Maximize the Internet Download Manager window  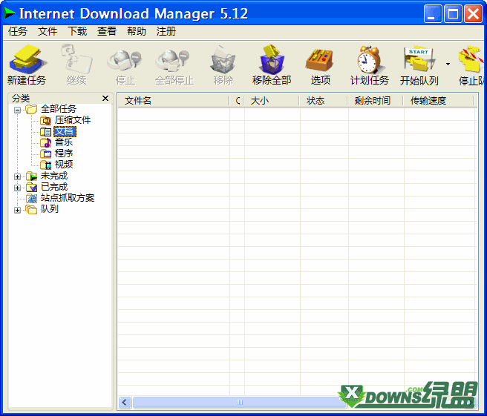tap(453, 13)
